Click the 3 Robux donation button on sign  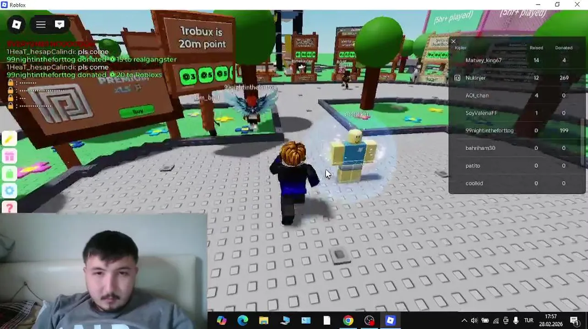point(188,76)
